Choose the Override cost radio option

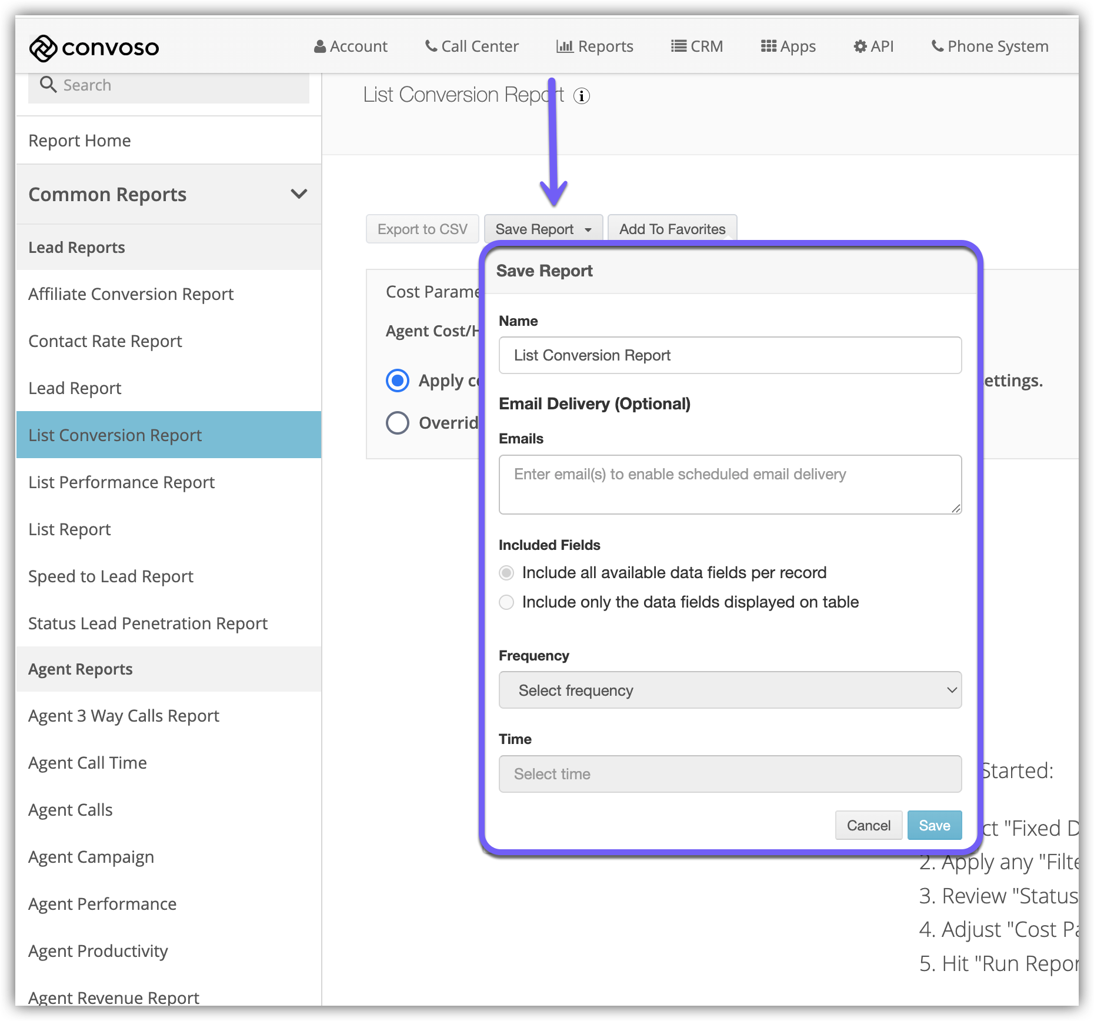click(x=398, y=422)
